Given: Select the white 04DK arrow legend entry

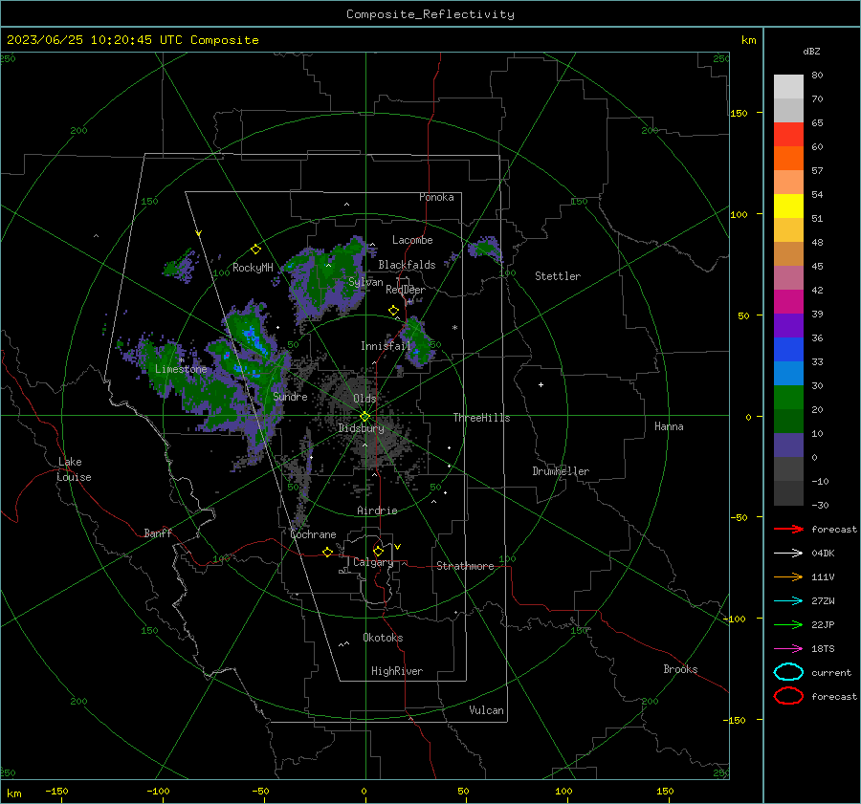Looking at the screenshot, I should [788, 553].
